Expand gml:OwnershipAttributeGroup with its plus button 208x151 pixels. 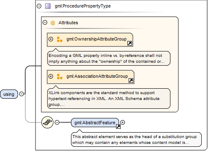[51, 39]
